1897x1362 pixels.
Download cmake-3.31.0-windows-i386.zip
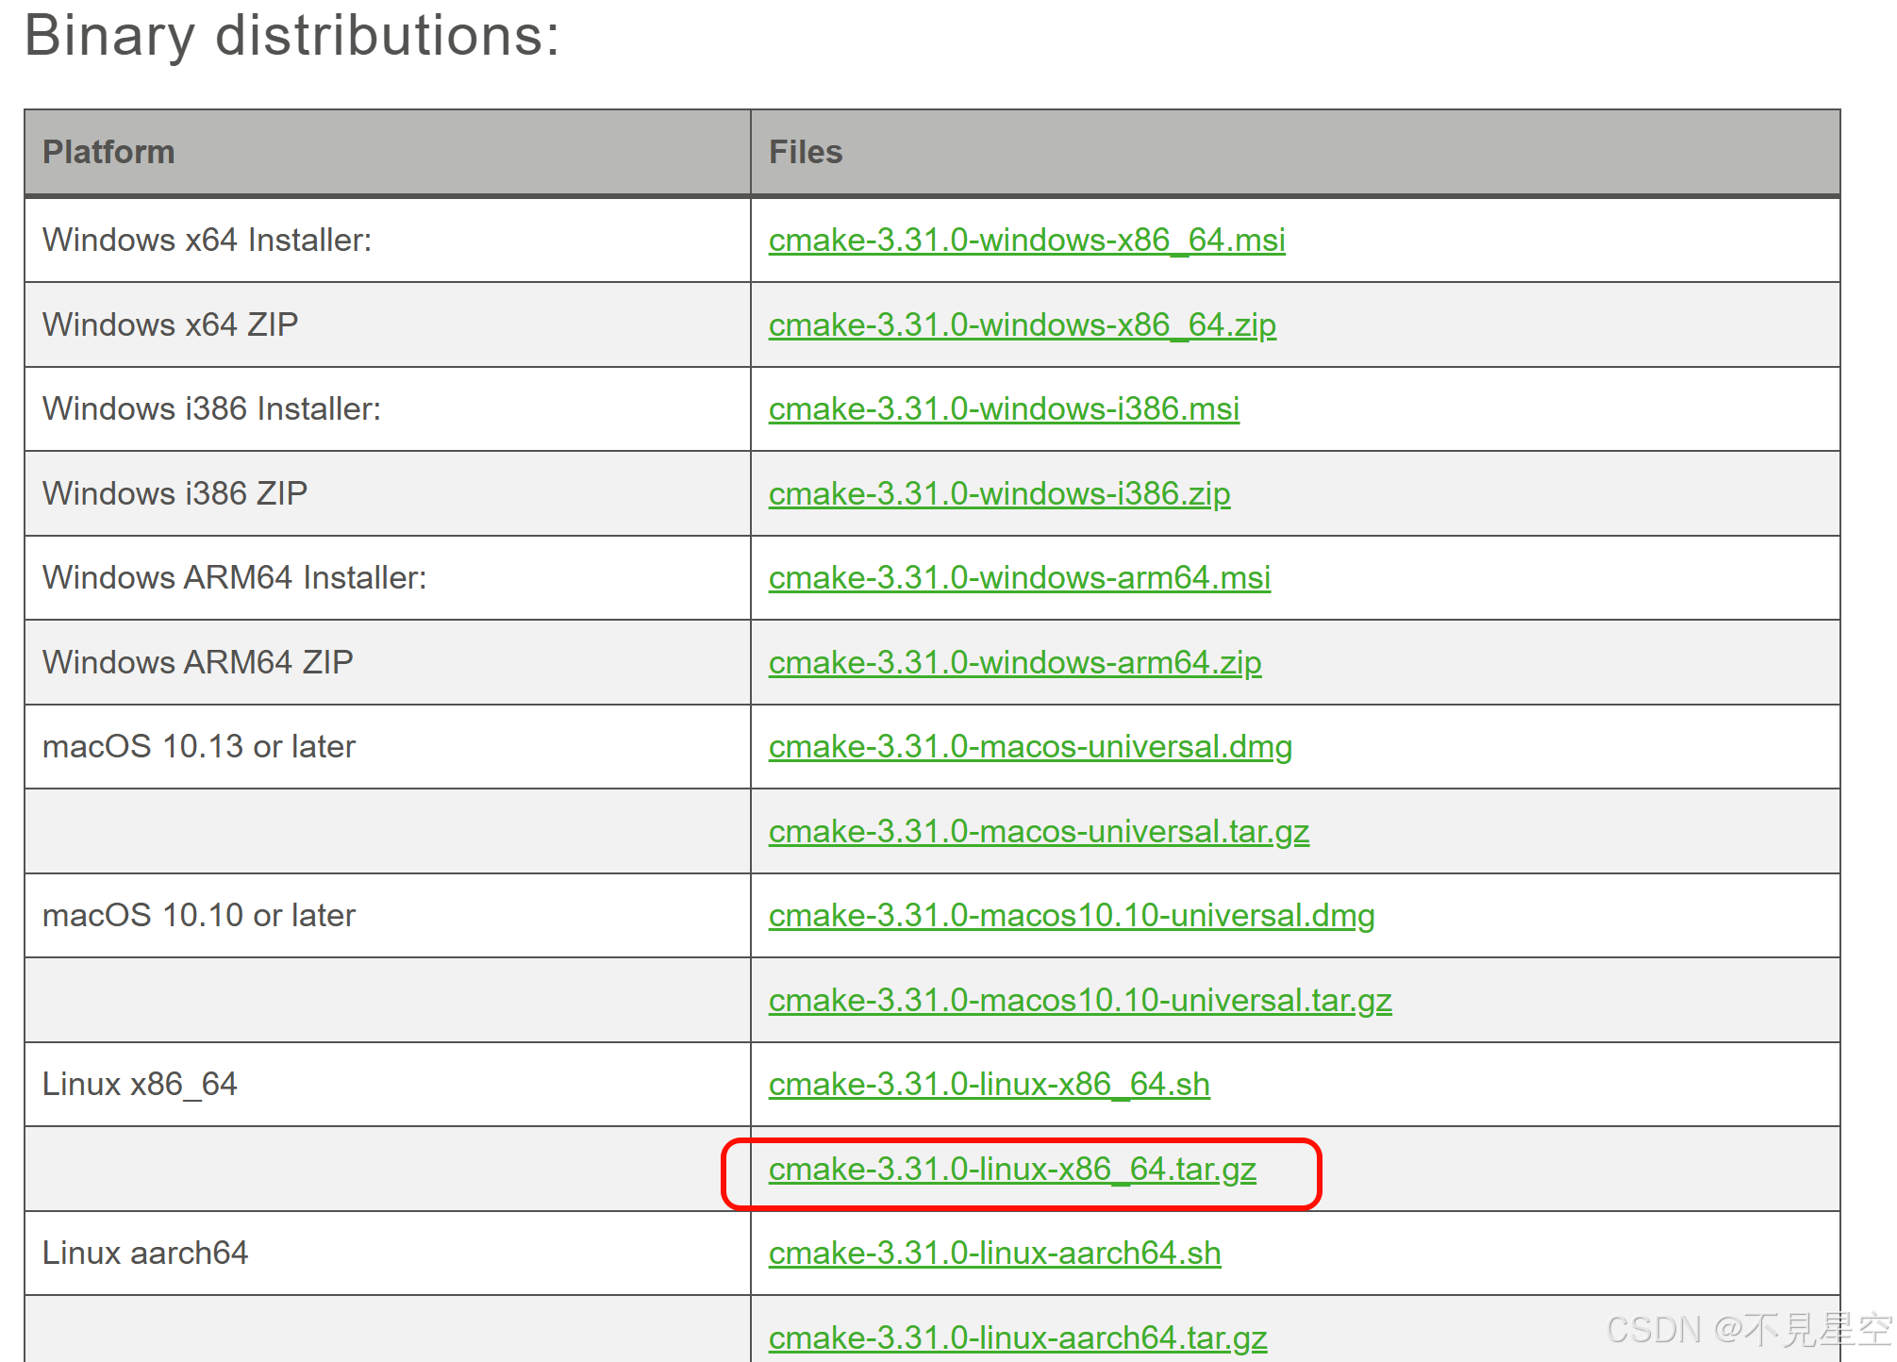coord(999,494)
